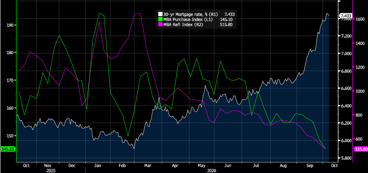Click the green MBA Purchase Index legend swatch
The width and height of the screenshot is (368, 173).
pyautogui.click(x=160, y=20)
